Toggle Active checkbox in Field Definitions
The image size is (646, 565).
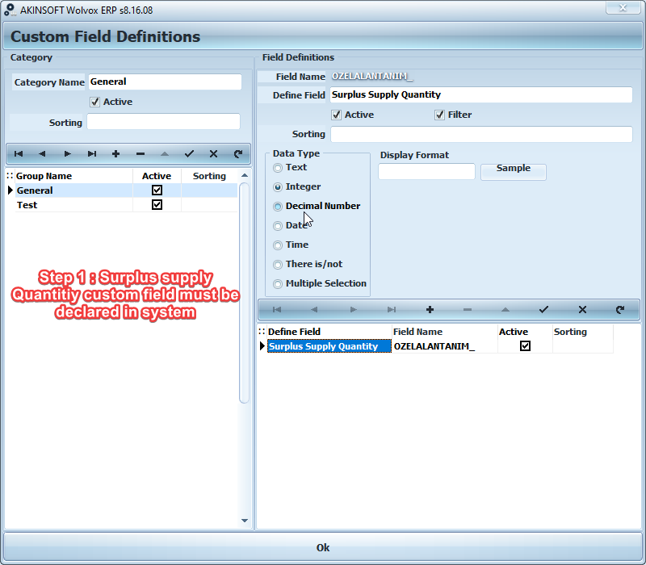tap(336, 115)
